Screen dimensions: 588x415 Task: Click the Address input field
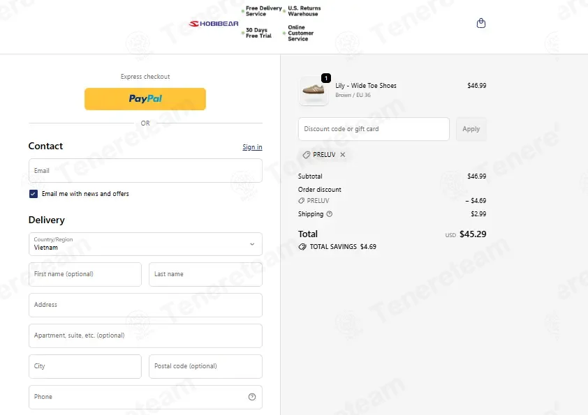(x=145, y=305)
